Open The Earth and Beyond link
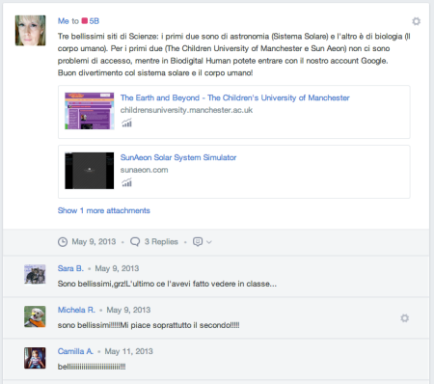This screenshot has width=434, height=384. [235, 97]
